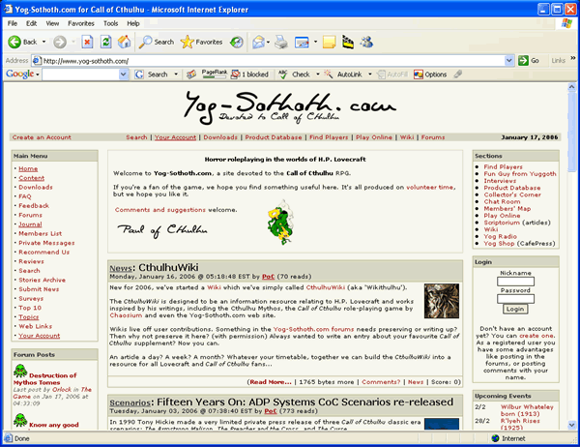580x447 pixels.
Task: Open the History clock icon
Action: click(x=237, y=42)
